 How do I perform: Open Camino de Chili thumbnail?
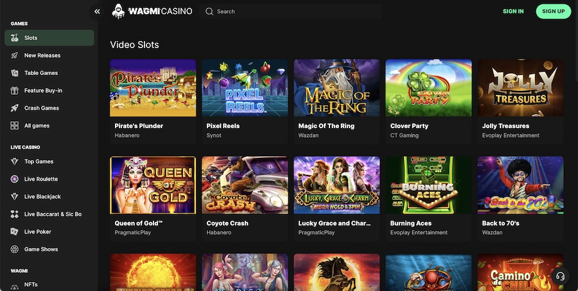coord(520,272)
